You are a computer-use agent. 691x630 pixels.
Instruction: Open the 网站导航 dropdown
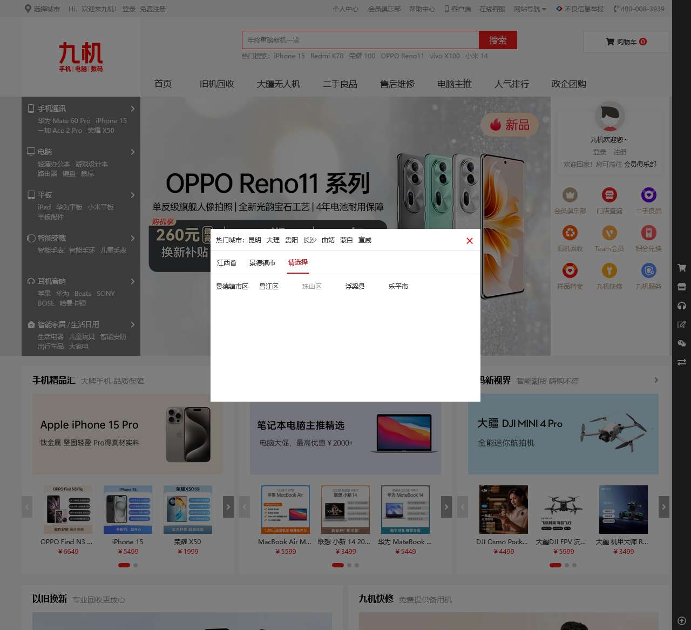tap(530, 9)
